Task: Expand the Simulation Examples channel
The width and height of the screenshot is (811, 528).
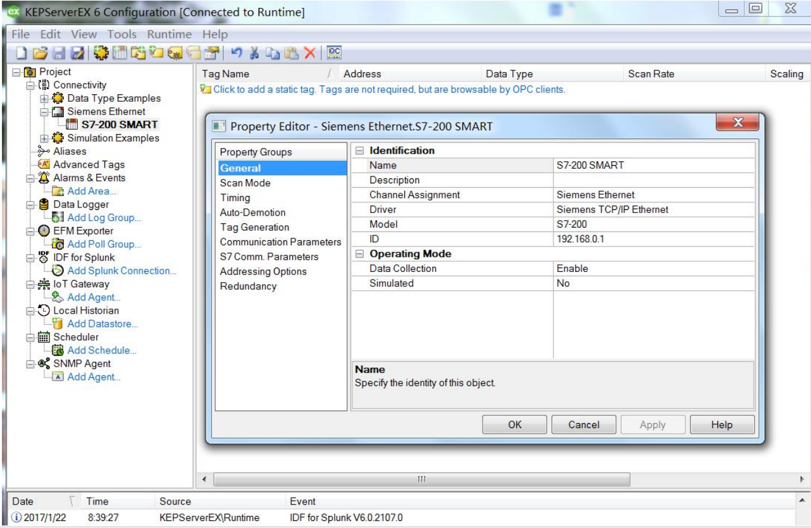Action: [x=44, y=138]
